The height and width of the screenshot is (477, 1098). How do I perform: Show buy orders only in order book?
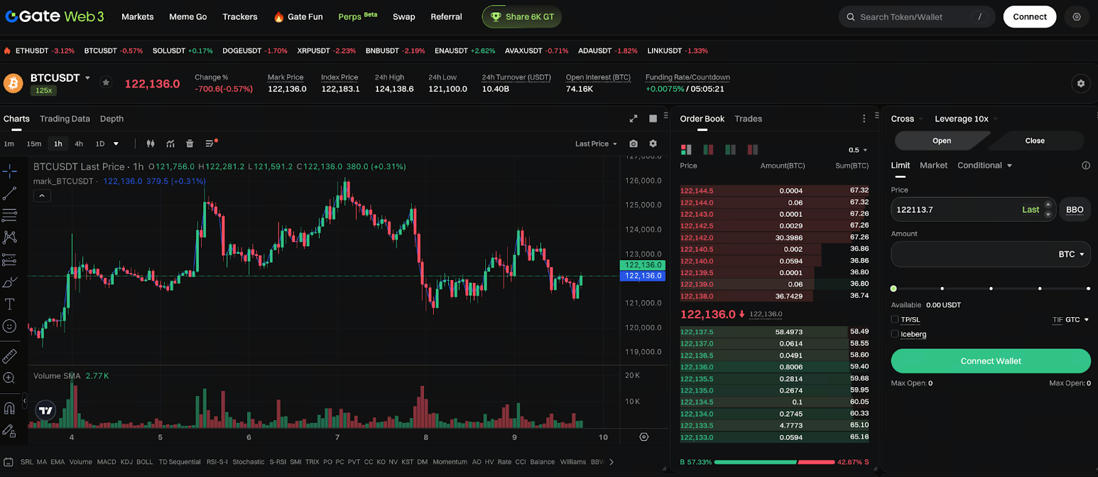pyautogui.click(x=730, y=150)
